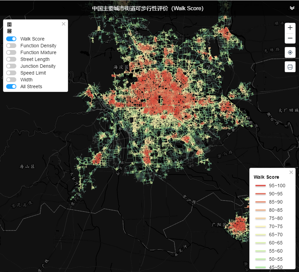Select the 65~70 legend label
This screenshot has height=272, width=299.
tap(276, 235)
